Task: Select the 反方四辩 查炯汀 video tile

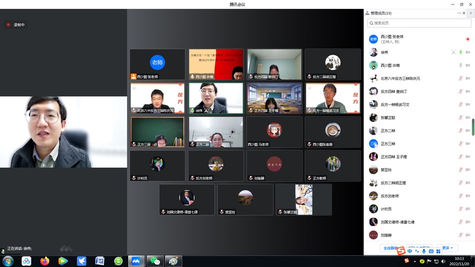Action: [x=274, y=64]
